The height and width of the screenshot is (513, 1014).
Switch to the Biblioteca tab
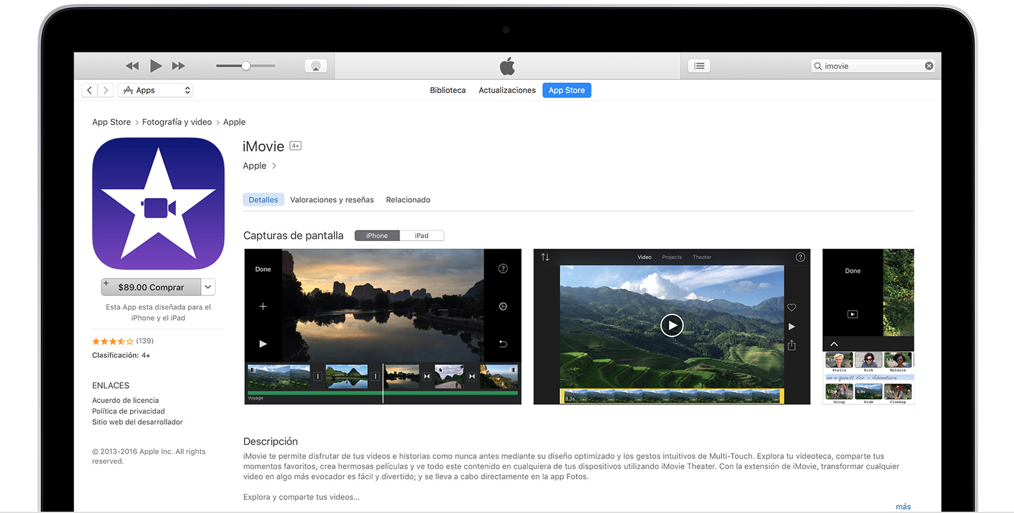click(x=448, y=90)
